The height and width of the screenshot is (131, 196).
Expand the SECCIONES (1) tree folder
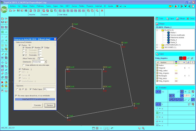[x=157, y=47]
